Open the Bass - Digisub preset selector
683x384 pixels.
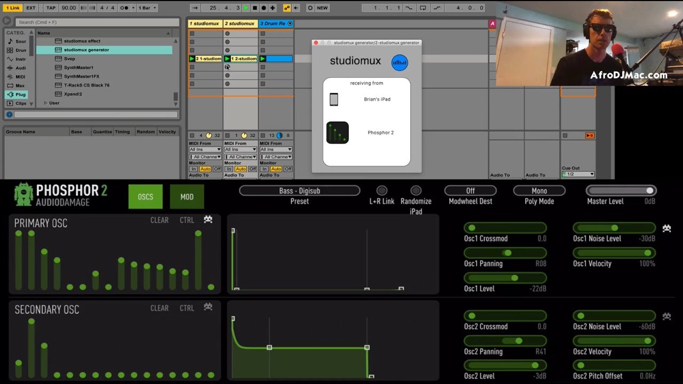click(299, 191)
